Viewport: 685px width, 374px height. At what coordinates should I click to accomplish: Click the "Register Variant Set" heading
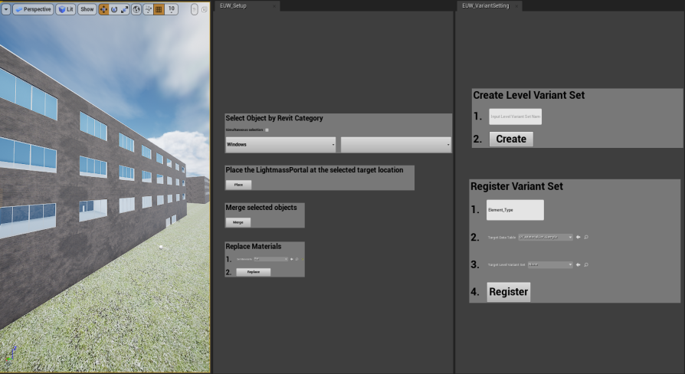click(516, 186)
